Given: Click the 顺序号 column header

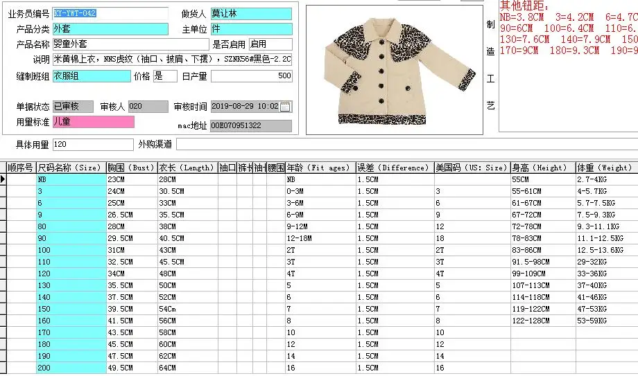Looking at the screenshot, I should [21, 168].
